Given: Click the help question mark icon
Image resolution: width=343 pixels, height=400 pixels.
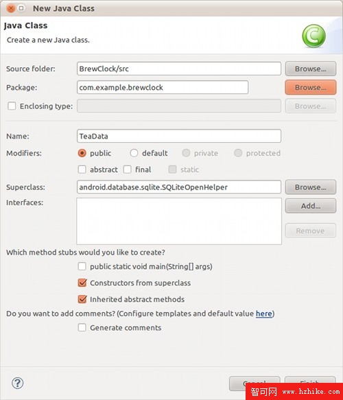Looking at the screenshot, I should [x=18, y=383].
